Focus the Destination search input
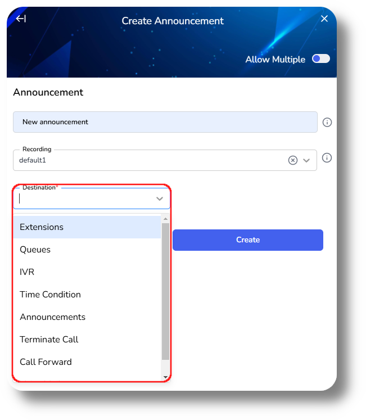This screenshot has height=420, width=366. [86, 198]
